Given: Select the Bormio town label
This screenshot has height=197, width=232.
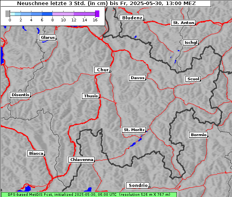Looking at the screenshot, I should pyautogui.click(x=198, y=135).
